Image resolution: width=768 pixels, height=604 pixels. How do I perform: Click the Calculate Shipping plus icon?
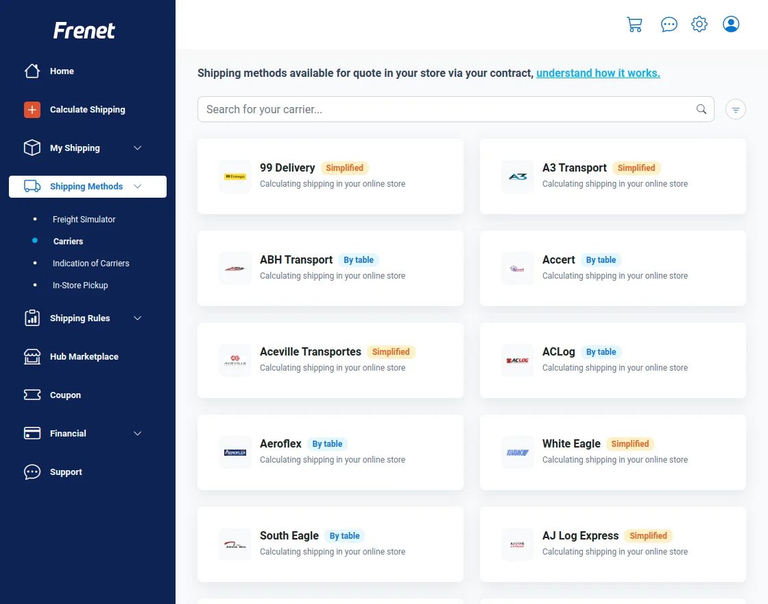[x=32, y=109]
